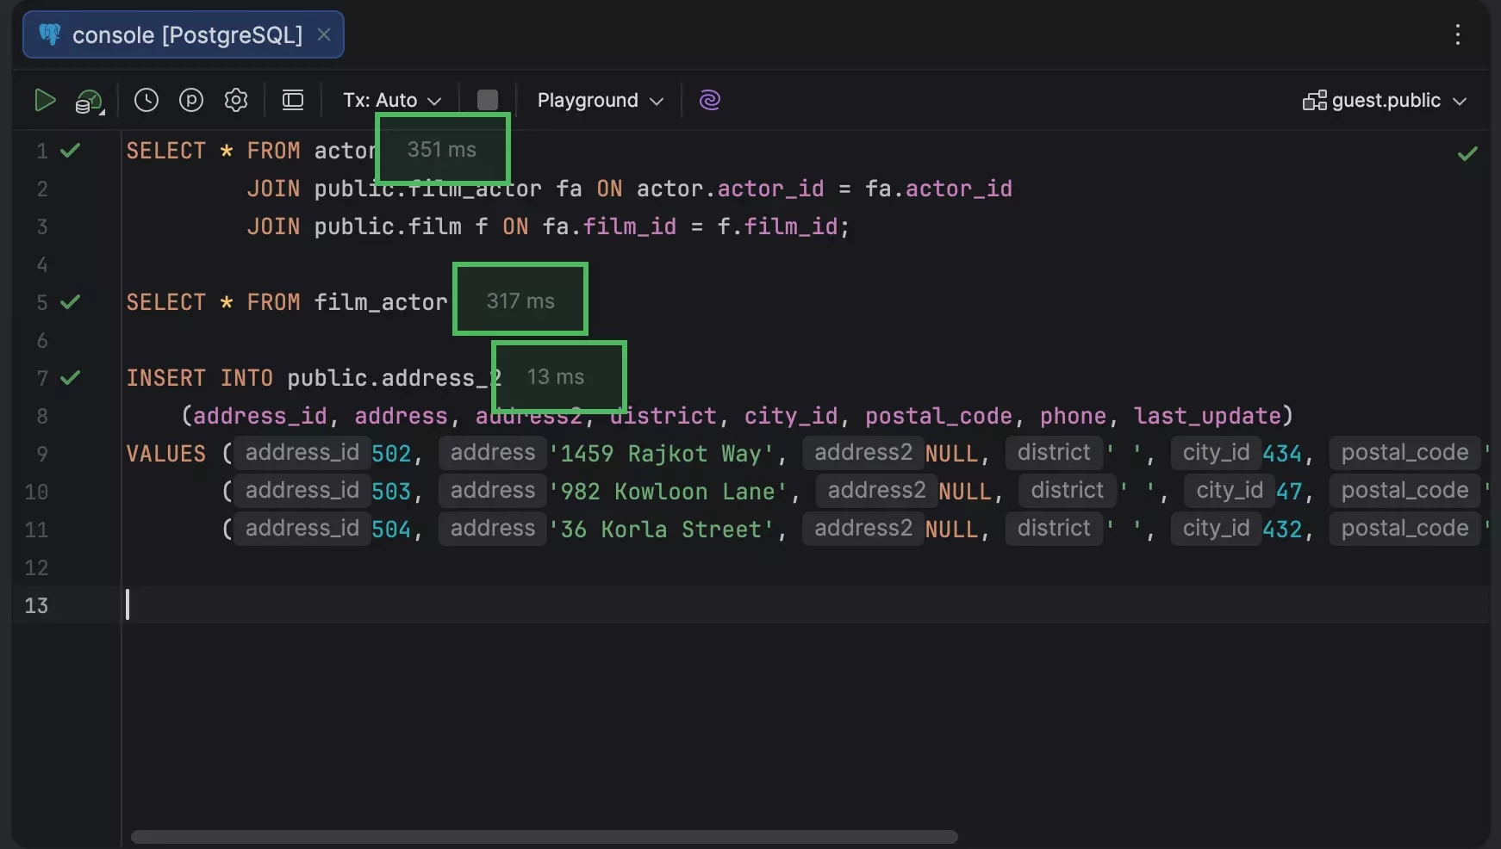Click the 'film_actor' table name on line 5
The width and height of the screenshot is (1501, 849).
(381, 302)
